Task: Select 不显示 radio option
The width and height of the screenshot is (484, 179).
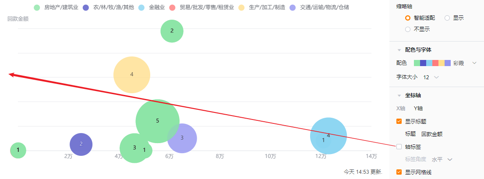Action: coord(408,29)
